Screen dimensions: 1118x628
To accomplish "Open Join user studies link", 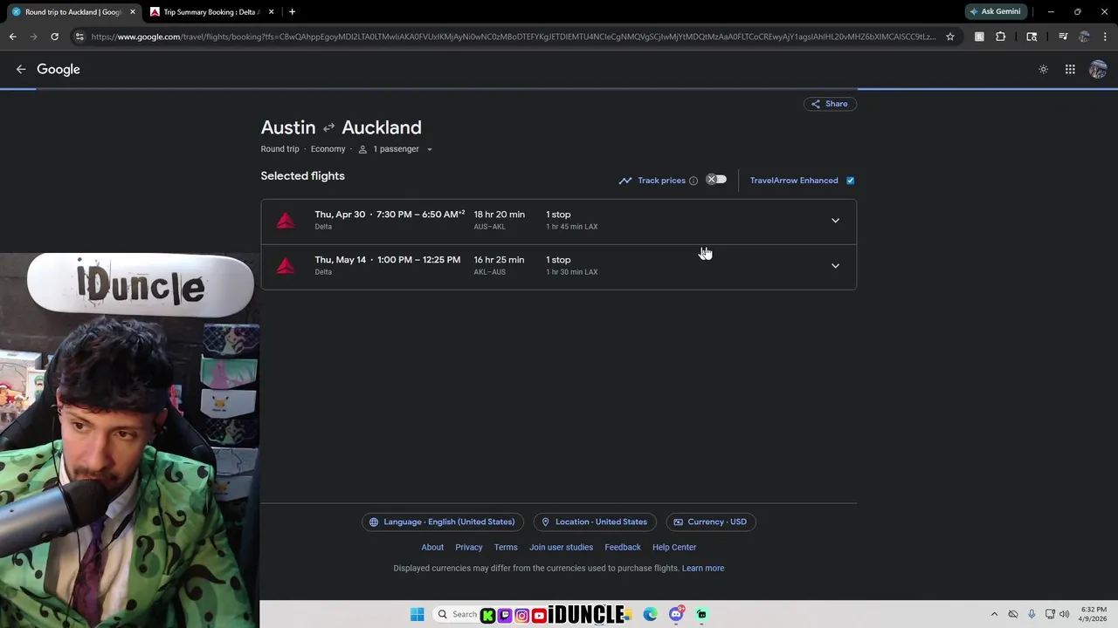I will tap(561, 547).
